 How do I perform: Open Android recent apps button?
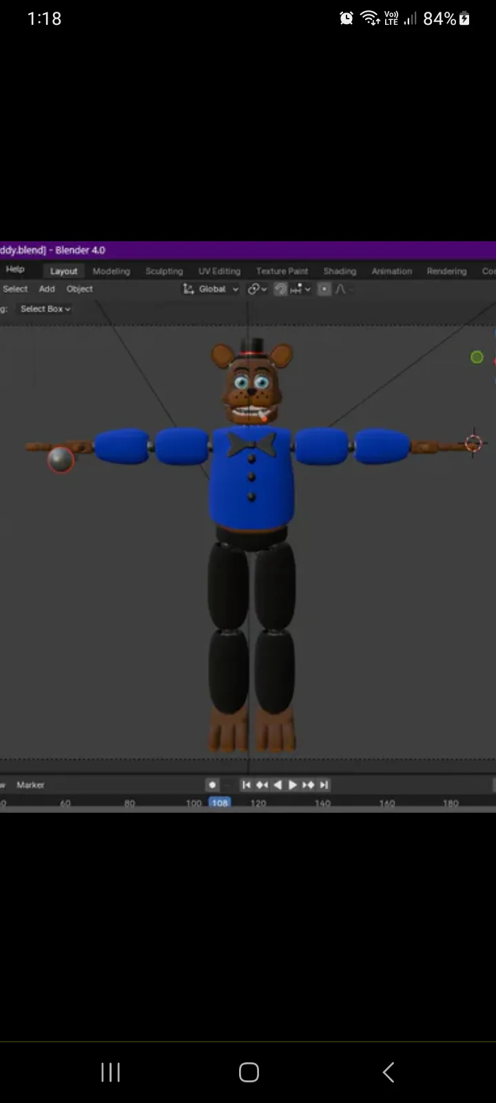[110, 1072]
